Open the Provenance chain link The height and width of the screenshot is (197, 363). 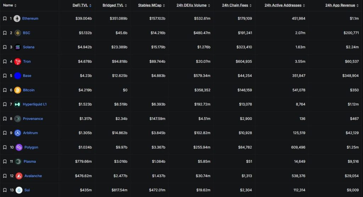coord(33,119)
